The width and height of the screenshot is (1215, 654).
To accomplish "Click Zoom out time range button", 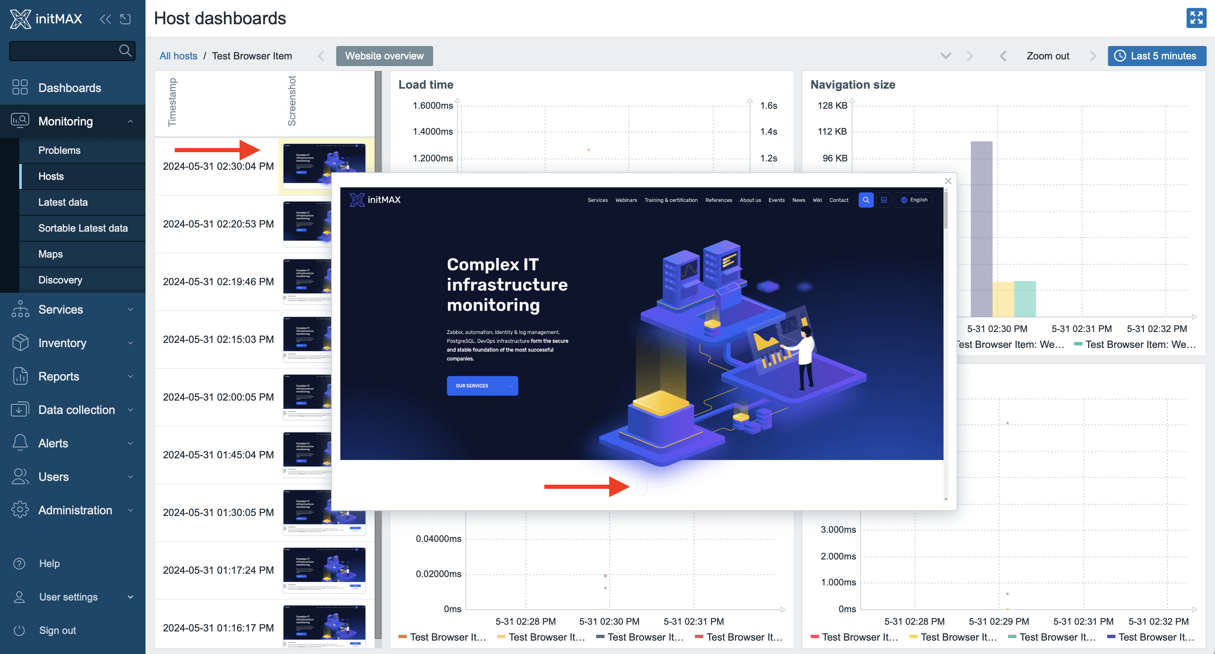I will (1048, 56).
